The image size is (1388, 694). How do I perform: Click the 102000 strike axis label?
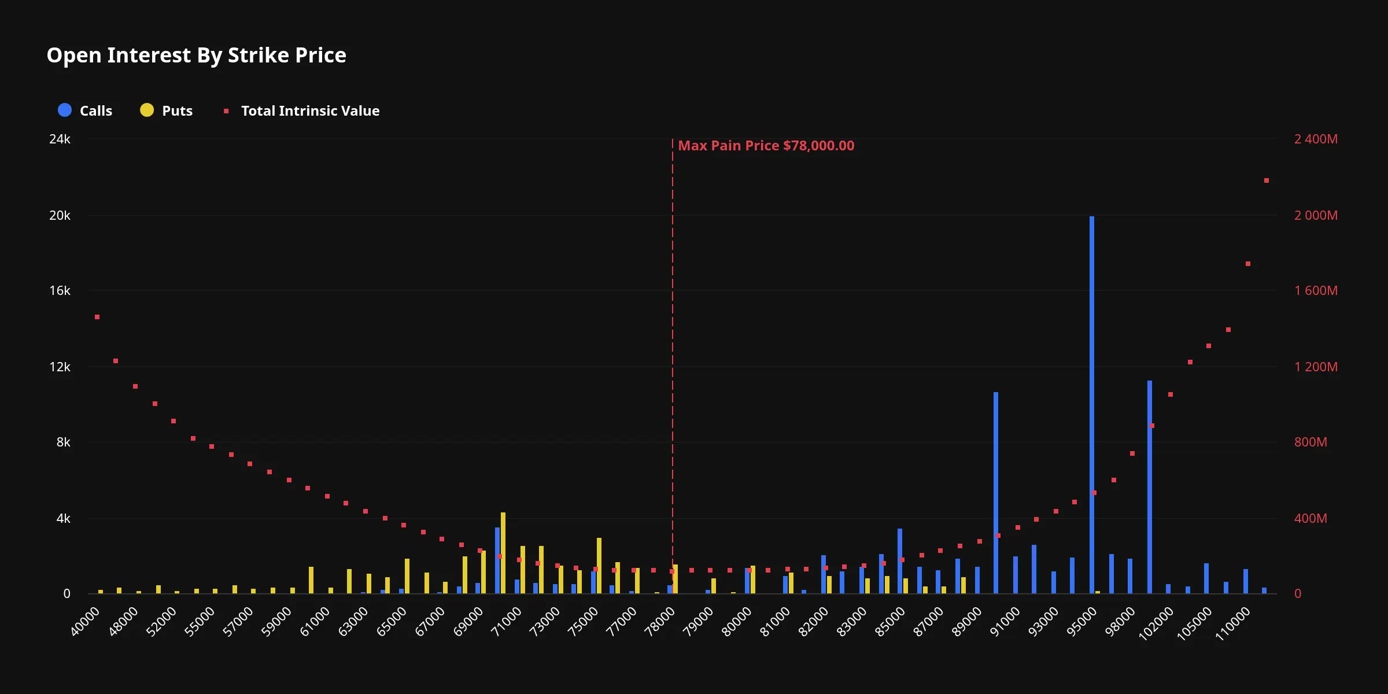coord(1156,623)
